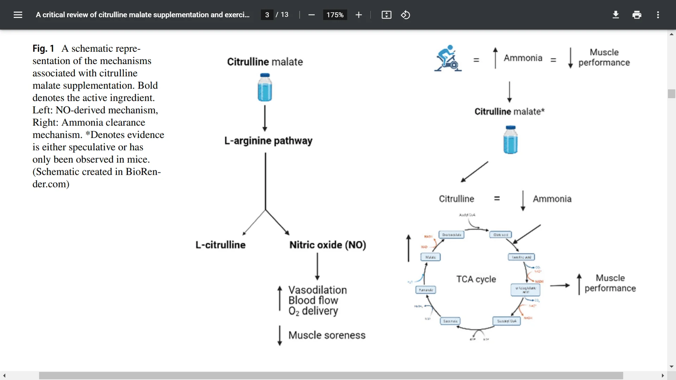The width and height of the screenshot is (676, 380).
Task: Click the "Vasodilation" text
Action: [318, 290]
